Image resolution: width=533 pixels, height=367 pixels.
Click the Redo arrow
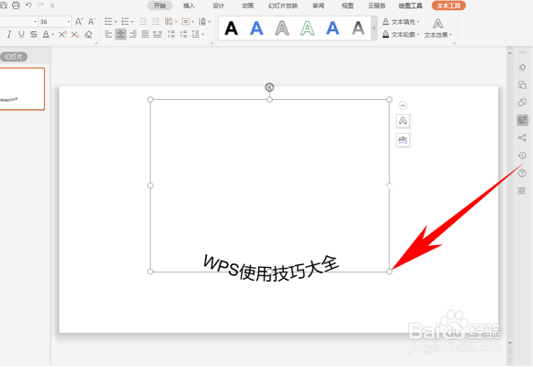coord(40,6)
